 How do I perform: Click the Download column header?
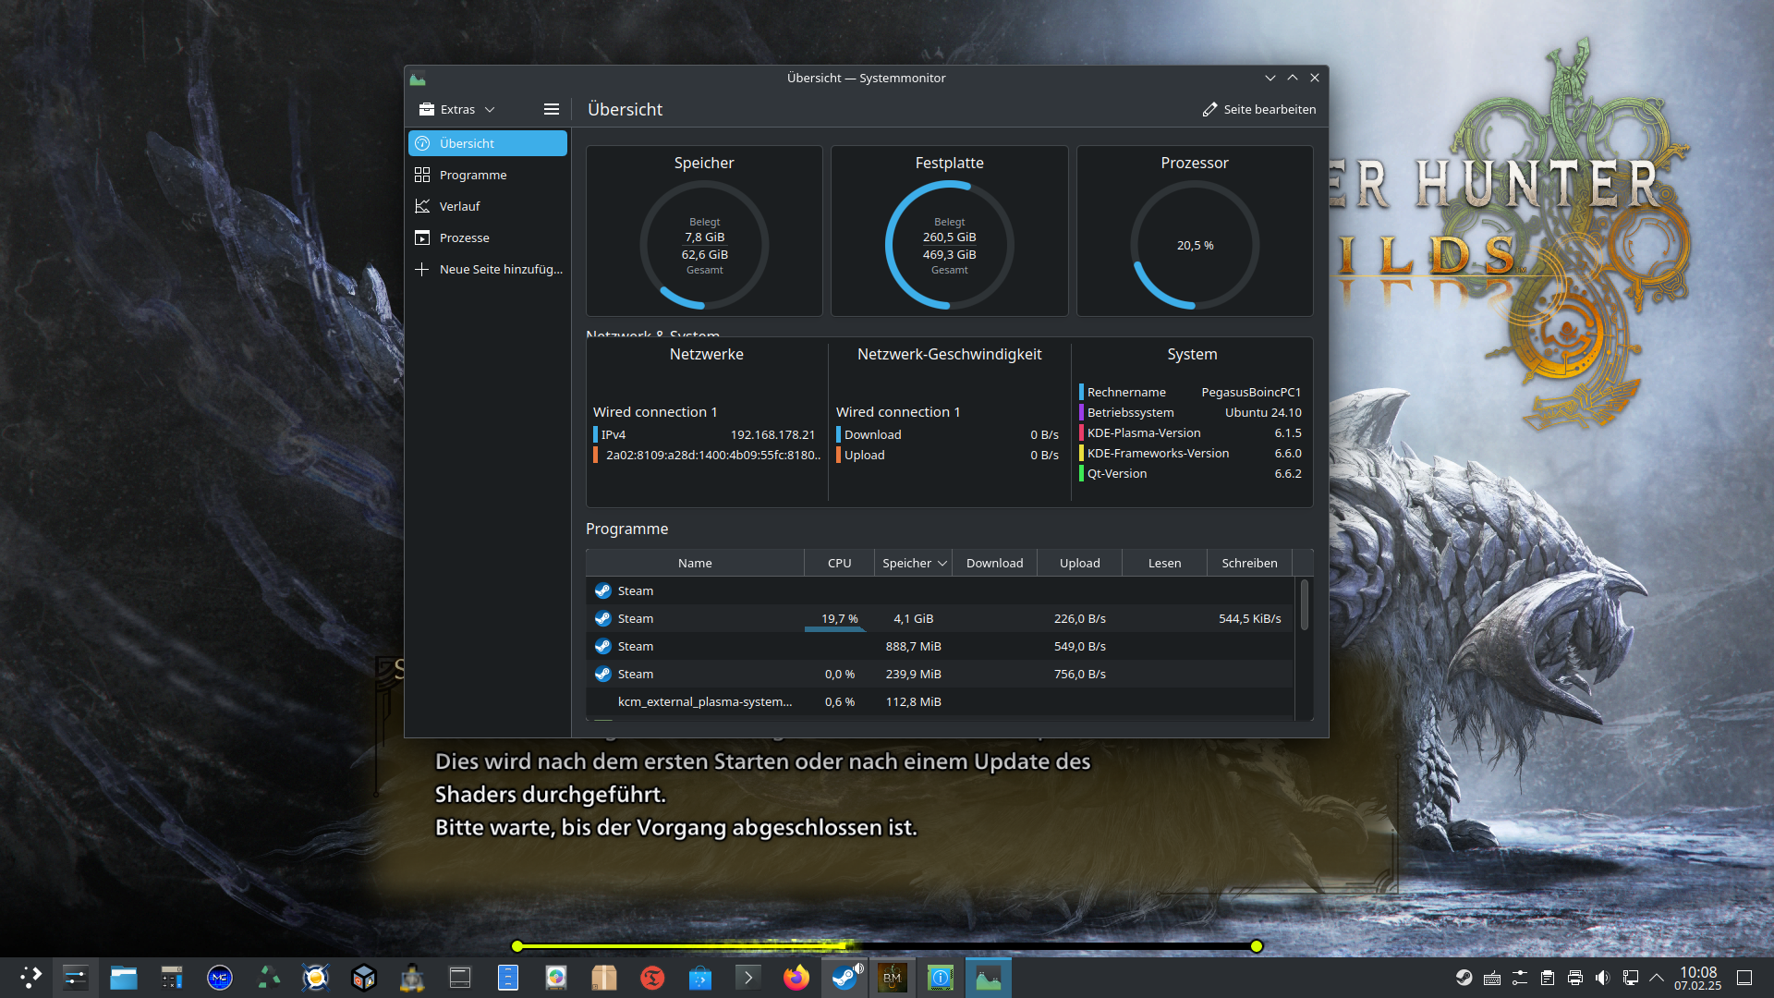coord(994,563)
